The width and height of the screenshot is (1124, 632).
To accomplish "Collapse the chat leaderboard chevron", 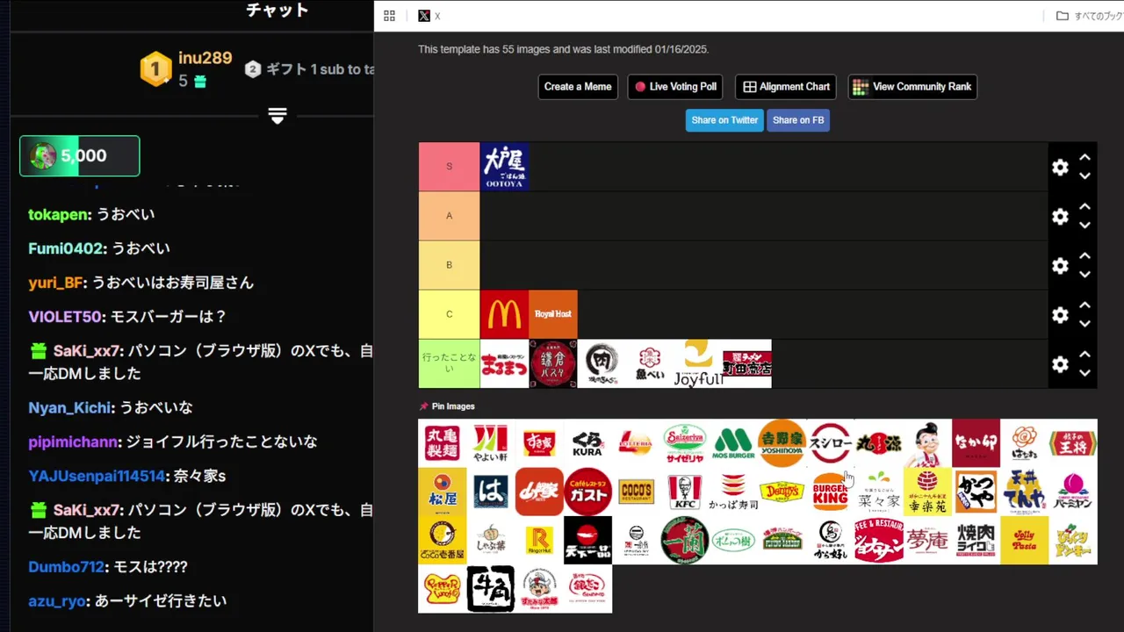I will point(277,116).
